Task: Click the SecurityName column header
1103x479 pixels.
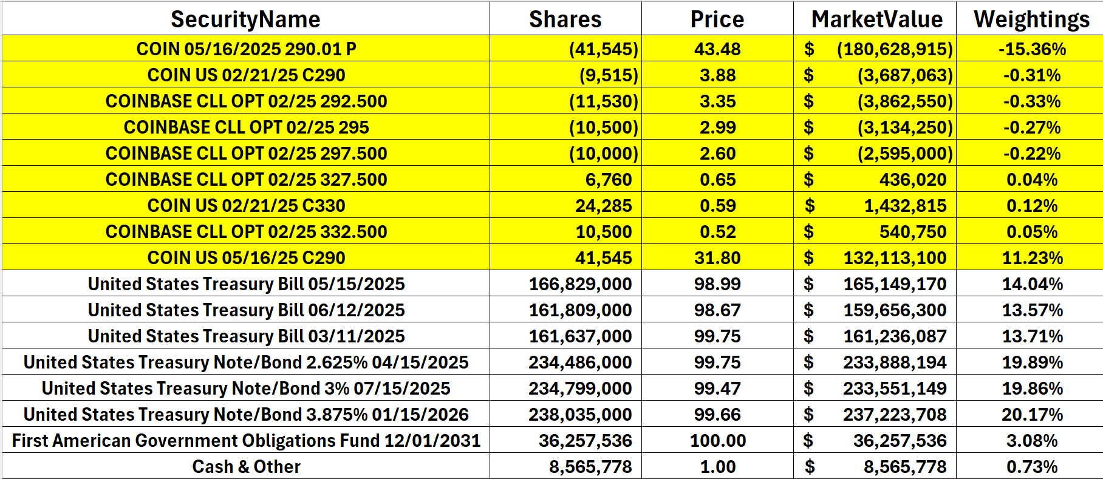Action: point(245,19)
